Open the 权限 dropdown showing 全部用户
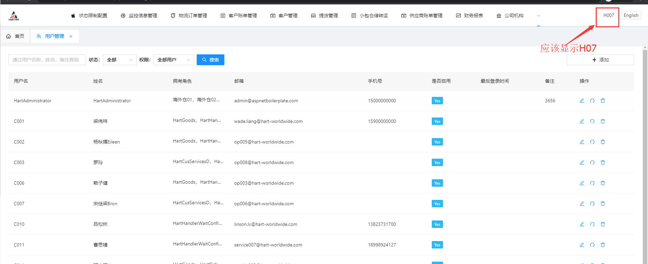This screenshot has height=264, width=648. click(x=173, y=60)
